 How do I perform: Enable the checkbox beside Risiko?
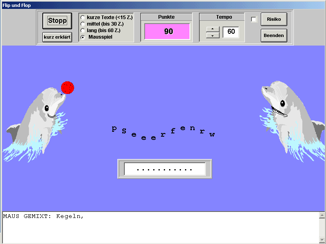tap(253, 20)
